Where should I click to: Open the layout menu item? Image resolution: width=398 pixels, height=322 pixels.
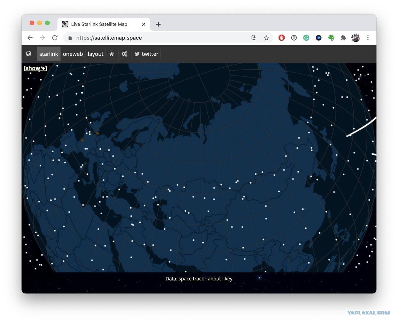coord(95,54)
